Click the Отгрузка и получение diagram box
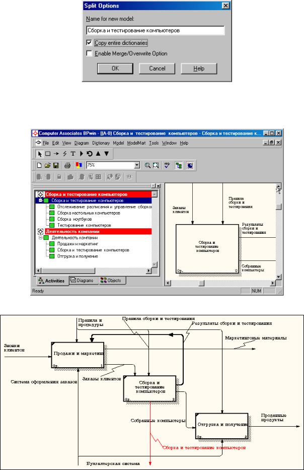 (x=221, y=426)
